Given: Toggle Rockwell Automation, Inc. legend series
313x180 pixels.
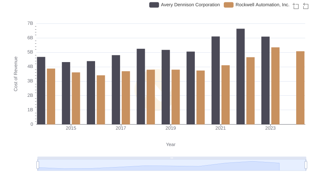Looking at the screenshot, I should [257, 5].
